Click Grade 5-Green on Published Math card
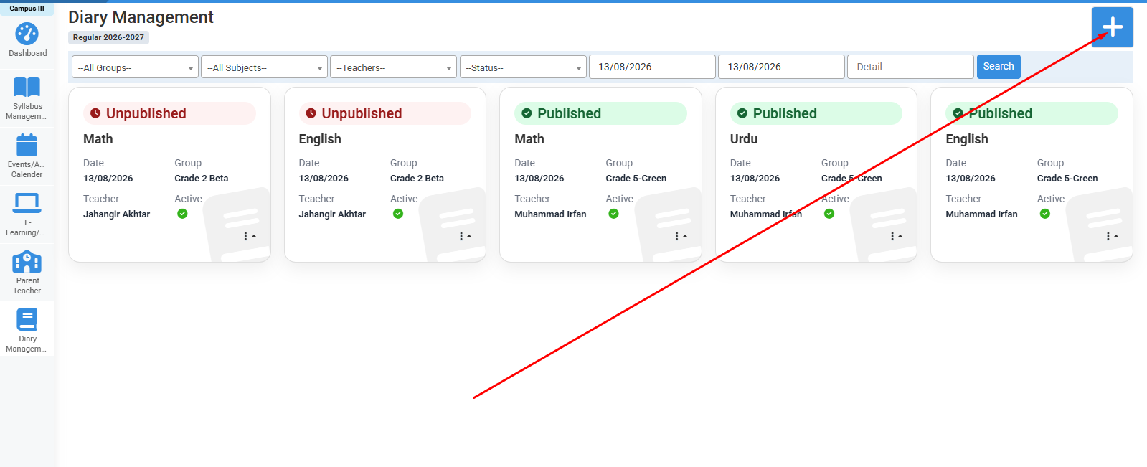This screenshot has width=1147, height=467. (x=636, y=179)
